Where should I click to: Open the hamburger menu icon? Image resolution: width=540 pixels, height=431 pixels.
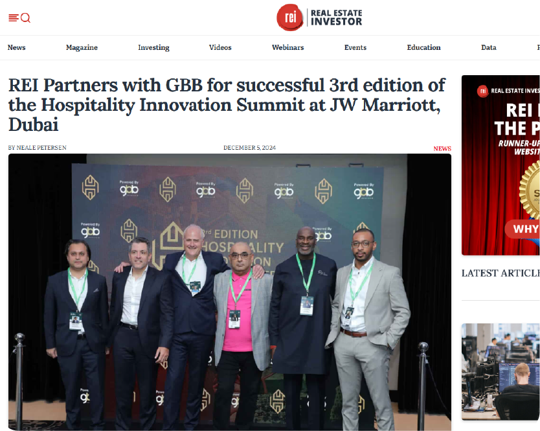point(14,17)
